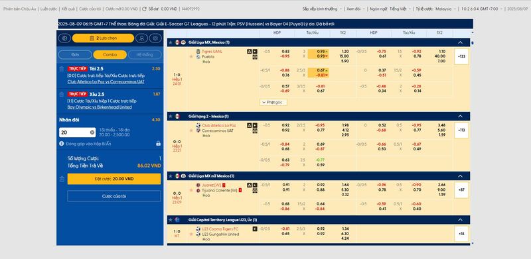Open the live stream play icon for Club Atletico La Paz
This screenshot has height=259, width=531.
(255, 125)
